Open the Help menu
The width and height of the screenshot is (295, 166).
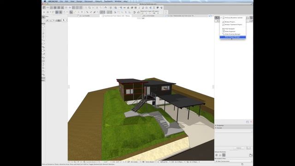[x=125, y=1]
